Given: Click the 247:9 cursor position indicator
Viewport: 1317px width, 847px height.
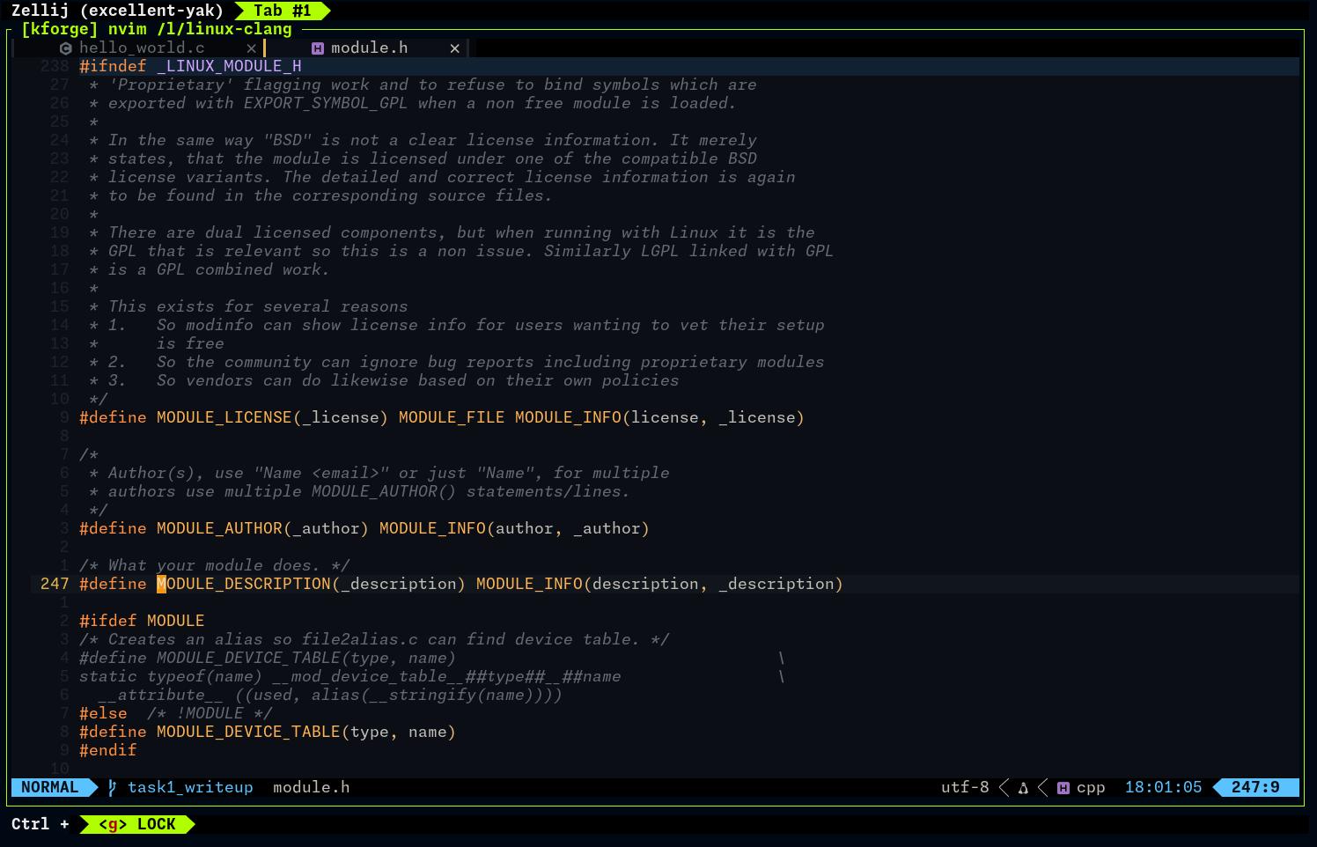Looking at the screenshot, I should coord(1255,787).
